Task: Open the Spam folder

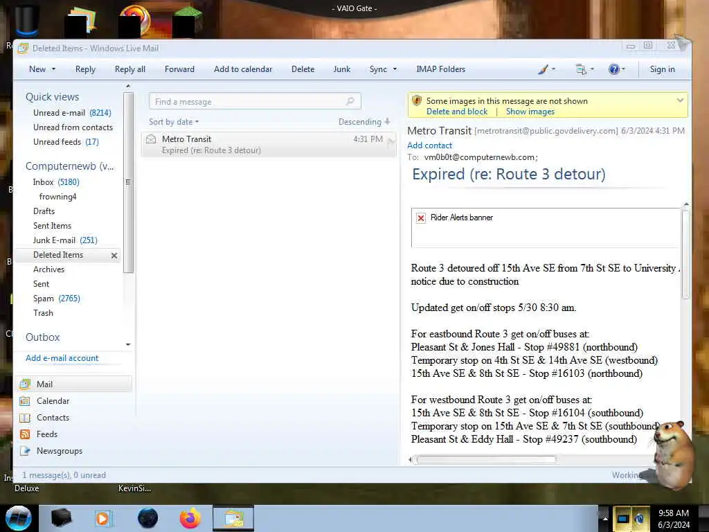Action: (57, 298)
